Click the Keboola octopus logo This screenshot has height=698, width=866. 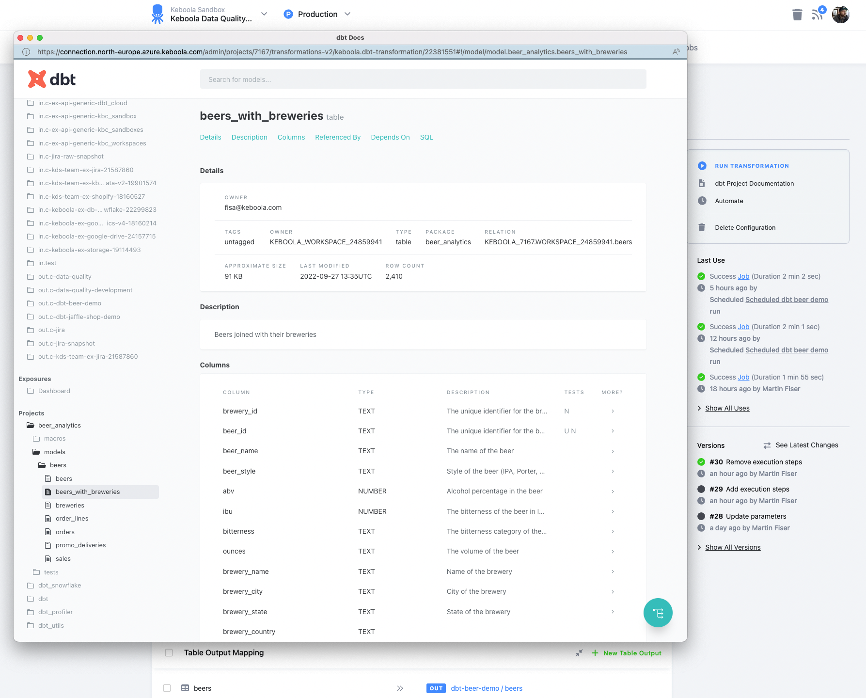coord(157,14)
